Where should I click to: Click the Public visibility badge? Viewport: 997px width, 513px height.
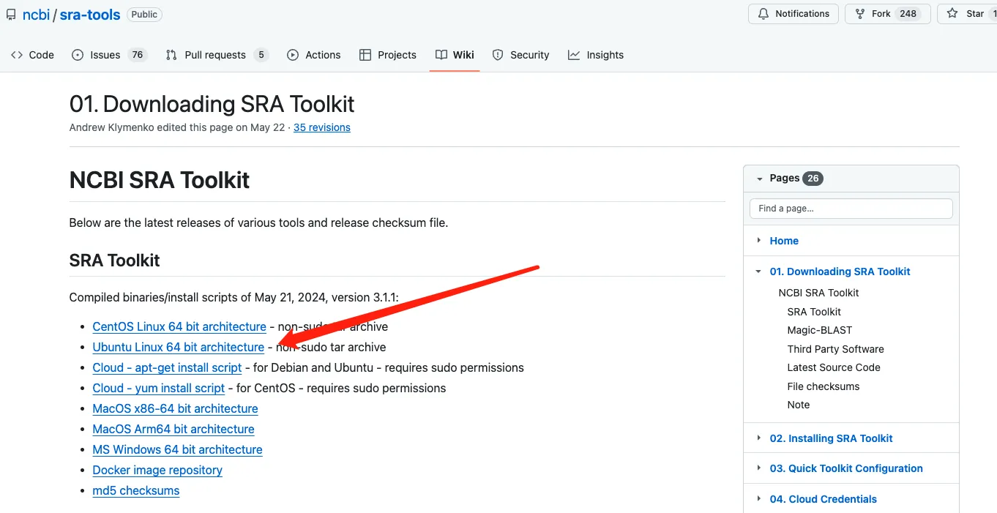click(x=143, y=14)
